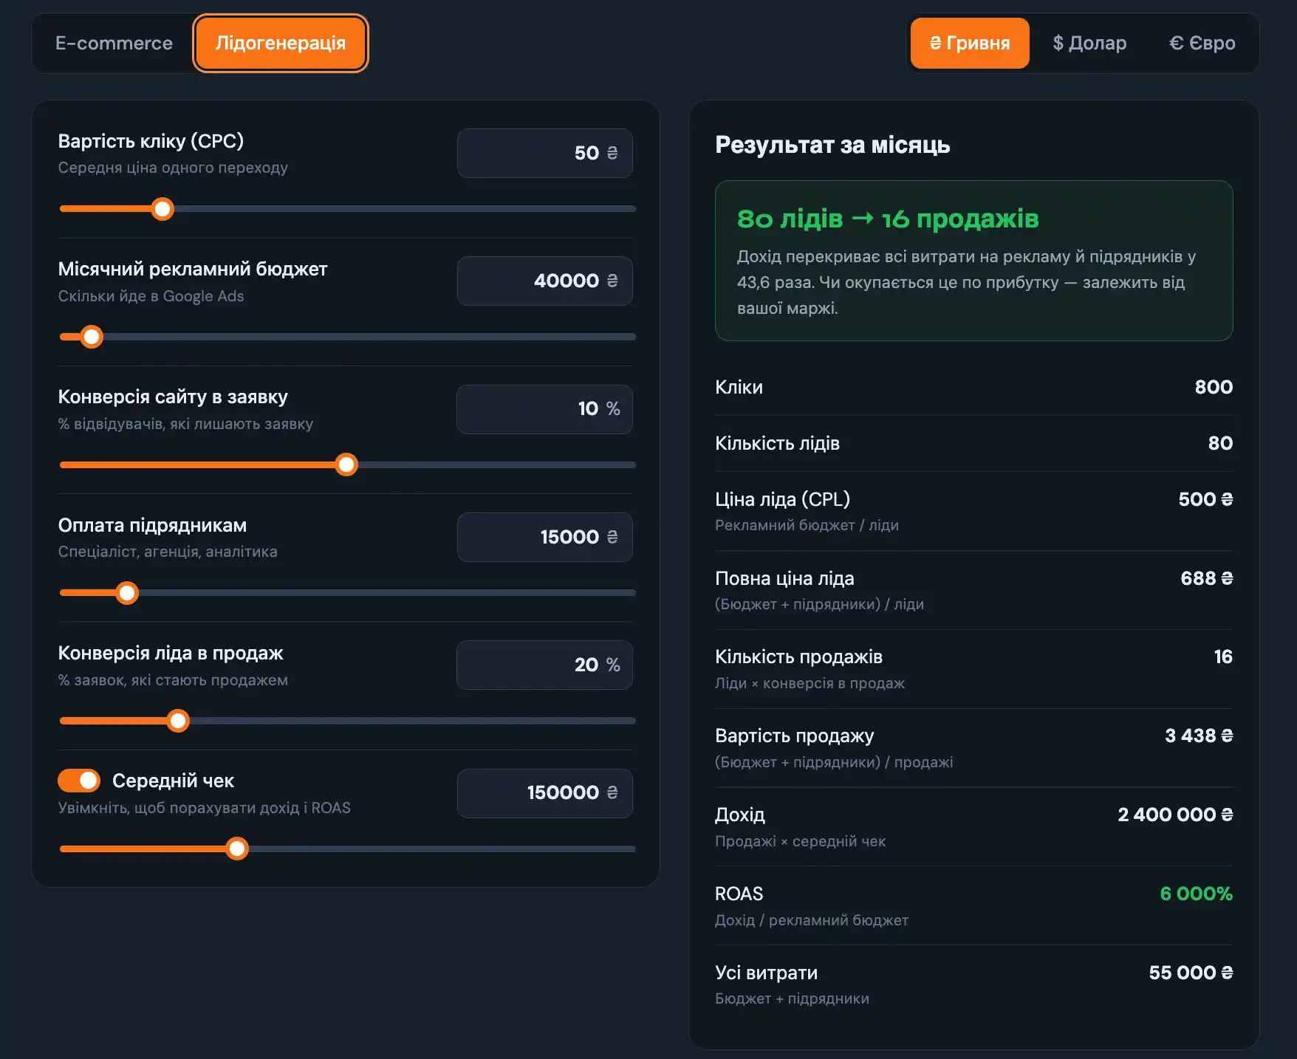Click the Кліки value 800
The height and width of the screenshot is (1059, 1297).
[x=1214, y=387]
